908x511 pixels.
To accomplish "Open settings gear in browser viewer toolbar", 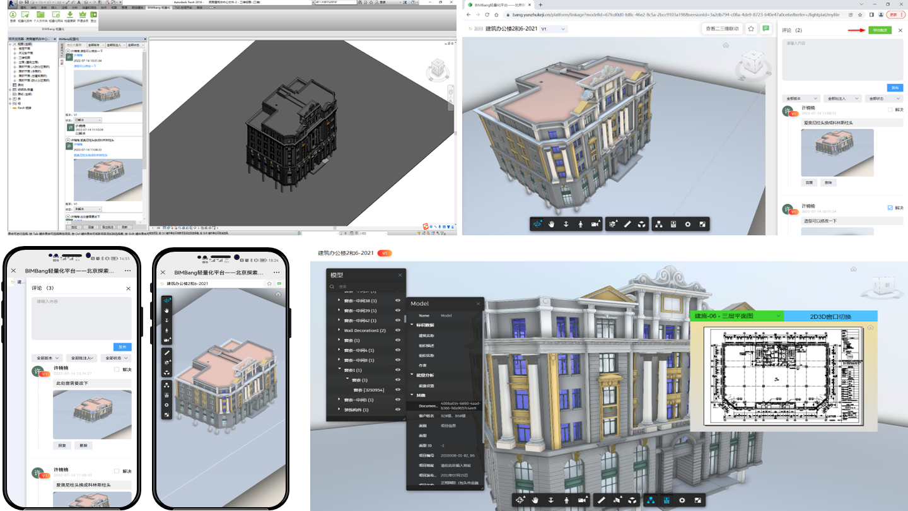I will pos(688,224).
